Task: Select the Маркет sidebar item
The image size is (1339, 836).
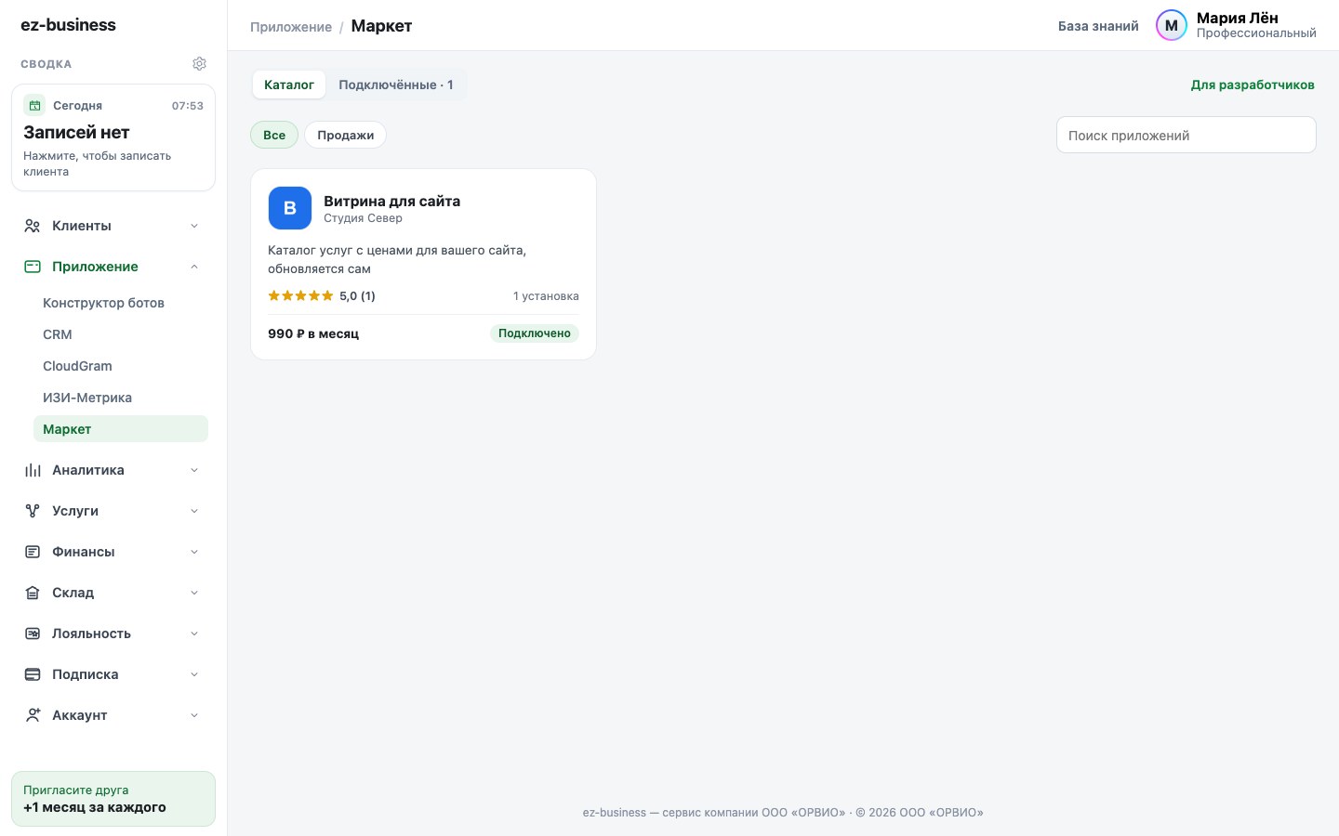Action: [121, 429]
